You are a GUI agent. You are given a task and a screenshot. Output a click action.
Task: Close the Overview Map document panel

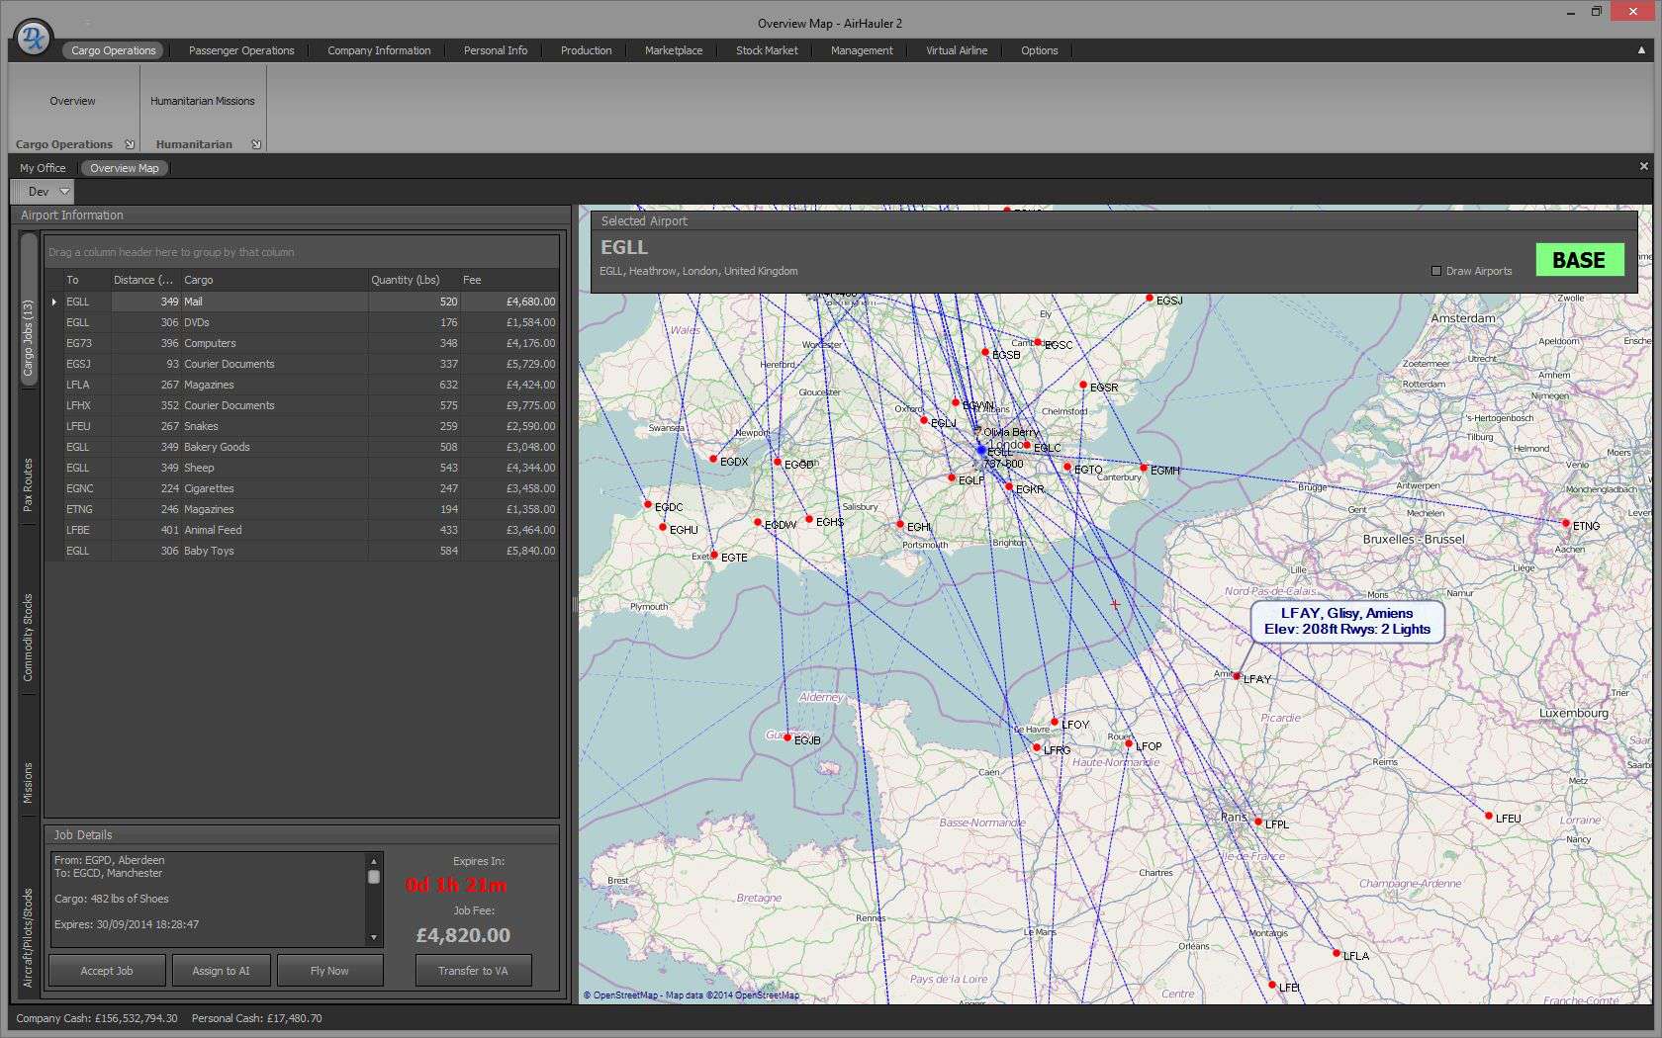(x=1644, y=167)
